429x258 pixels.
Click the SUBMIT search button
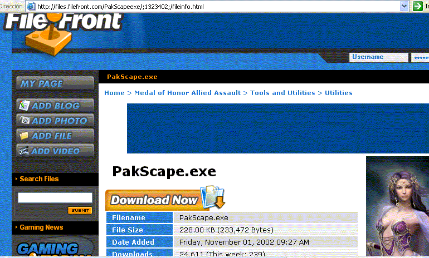coord(80,210)
